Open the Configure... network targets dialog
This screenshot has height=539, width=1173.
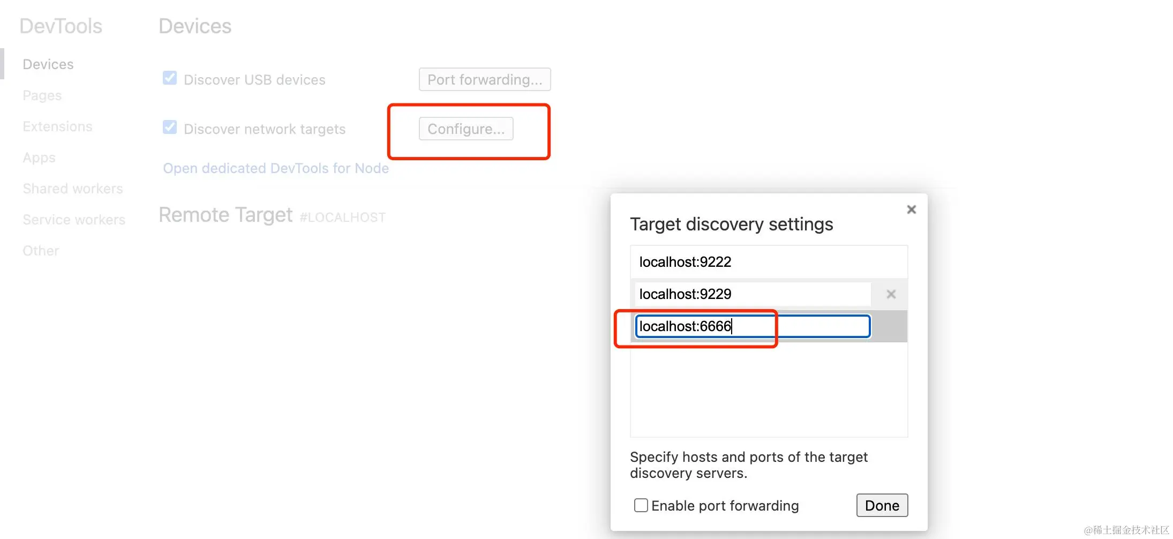pos(465,129)
